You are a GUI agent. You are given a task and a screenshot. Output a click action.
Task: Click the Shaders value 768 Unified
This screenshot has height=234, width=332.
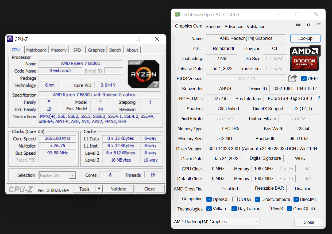tap(228, 108)
